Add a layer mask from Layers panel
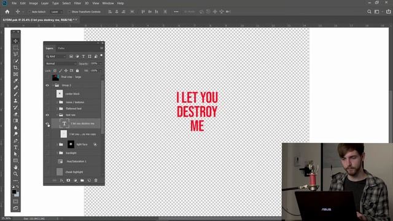The height and width of the screenshot is (221, 393). (68, 180)
